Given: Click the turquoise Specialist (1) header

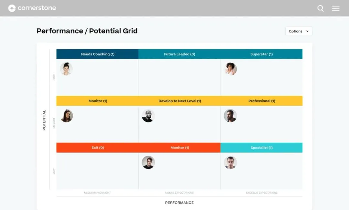Looking at the screenshot, I should pyautogui.click(x=261, y=148).
